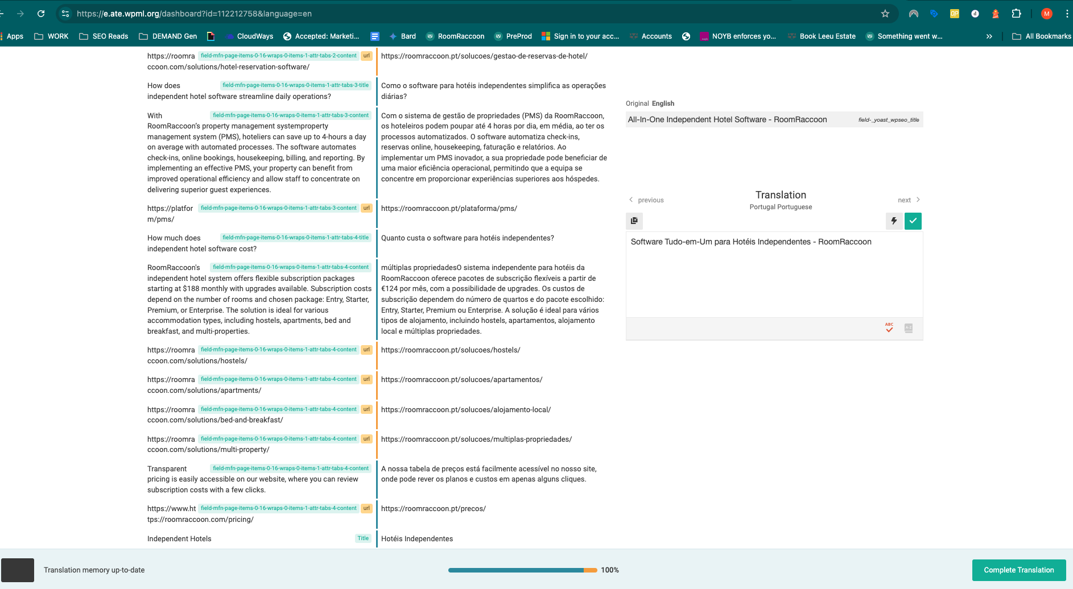The height and width of the screenshot is (589, 1073).
Task: Open the Accounts bookmark
Action: click(x=651, y=36)
